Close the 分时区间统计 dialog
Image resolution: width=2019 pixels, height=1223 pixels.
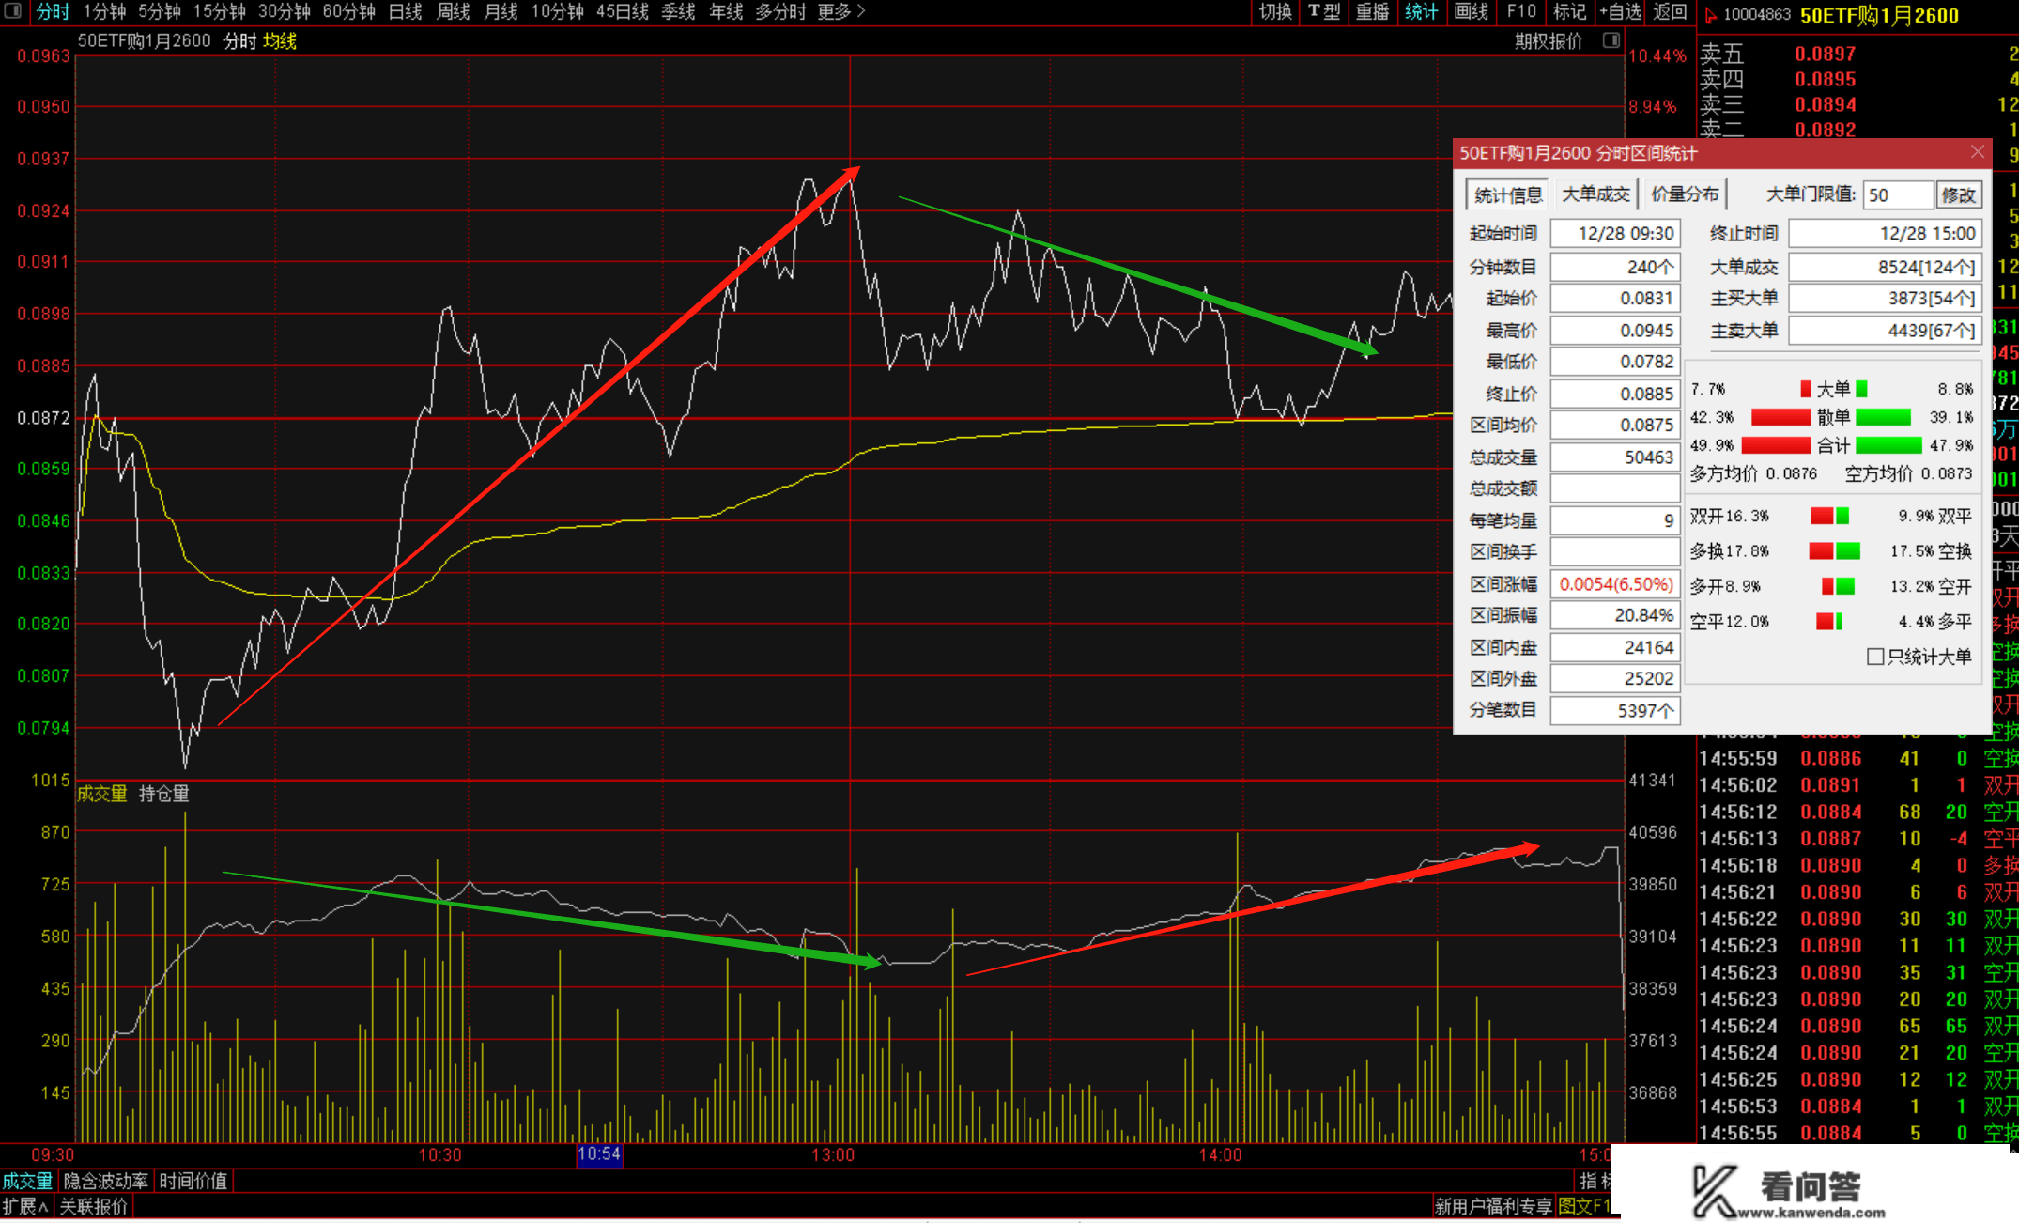[1978, 151]
